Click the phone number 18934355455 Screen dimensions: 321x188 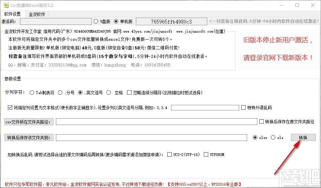point(157,65)
